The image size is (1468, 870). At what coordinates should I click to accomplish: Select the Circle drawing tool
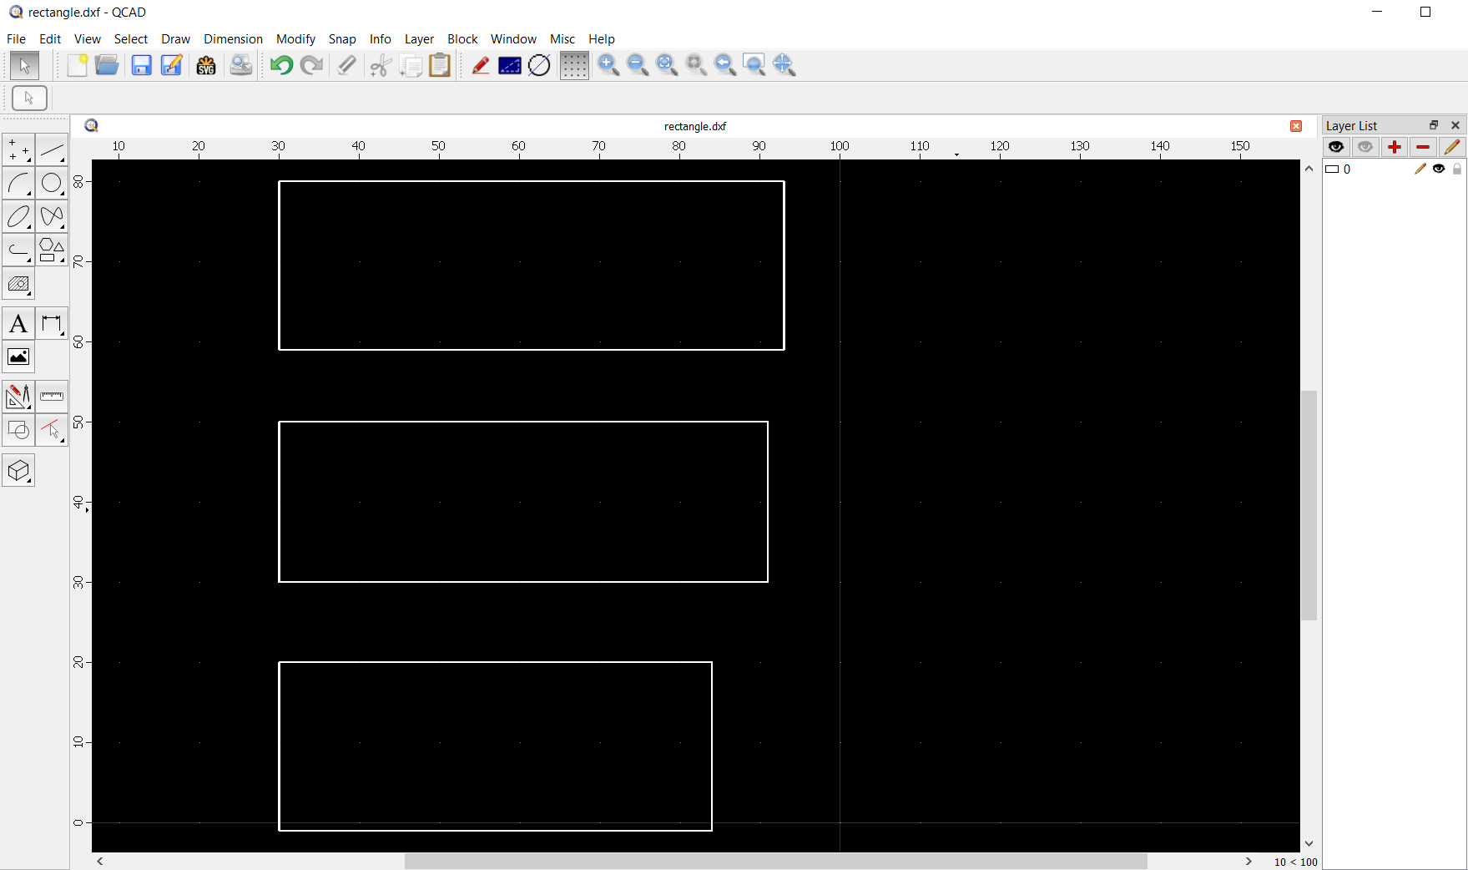tap(52, 184)
